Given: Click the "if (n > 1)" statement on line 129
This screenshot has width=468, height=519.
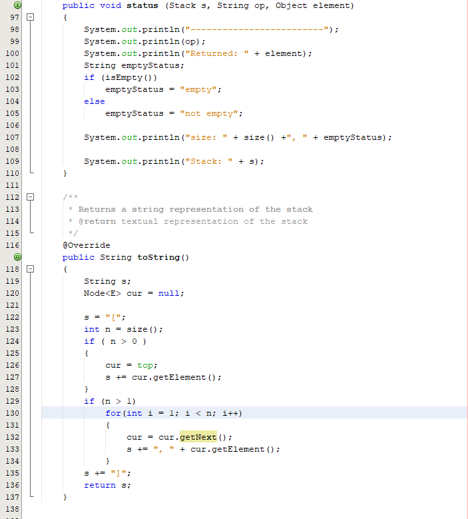Looking at the screenshot, I should point(110,402).
